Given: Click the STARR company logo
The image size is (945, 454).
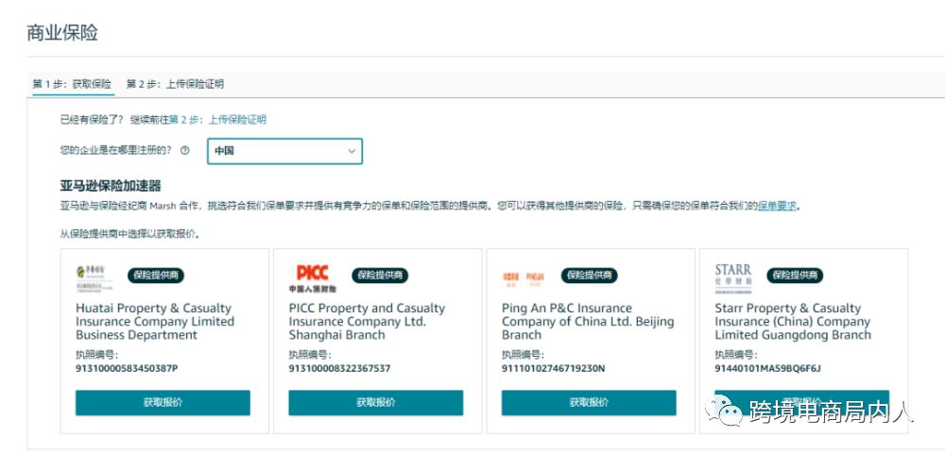Looking at the screenshot, I should click(733, 277).
